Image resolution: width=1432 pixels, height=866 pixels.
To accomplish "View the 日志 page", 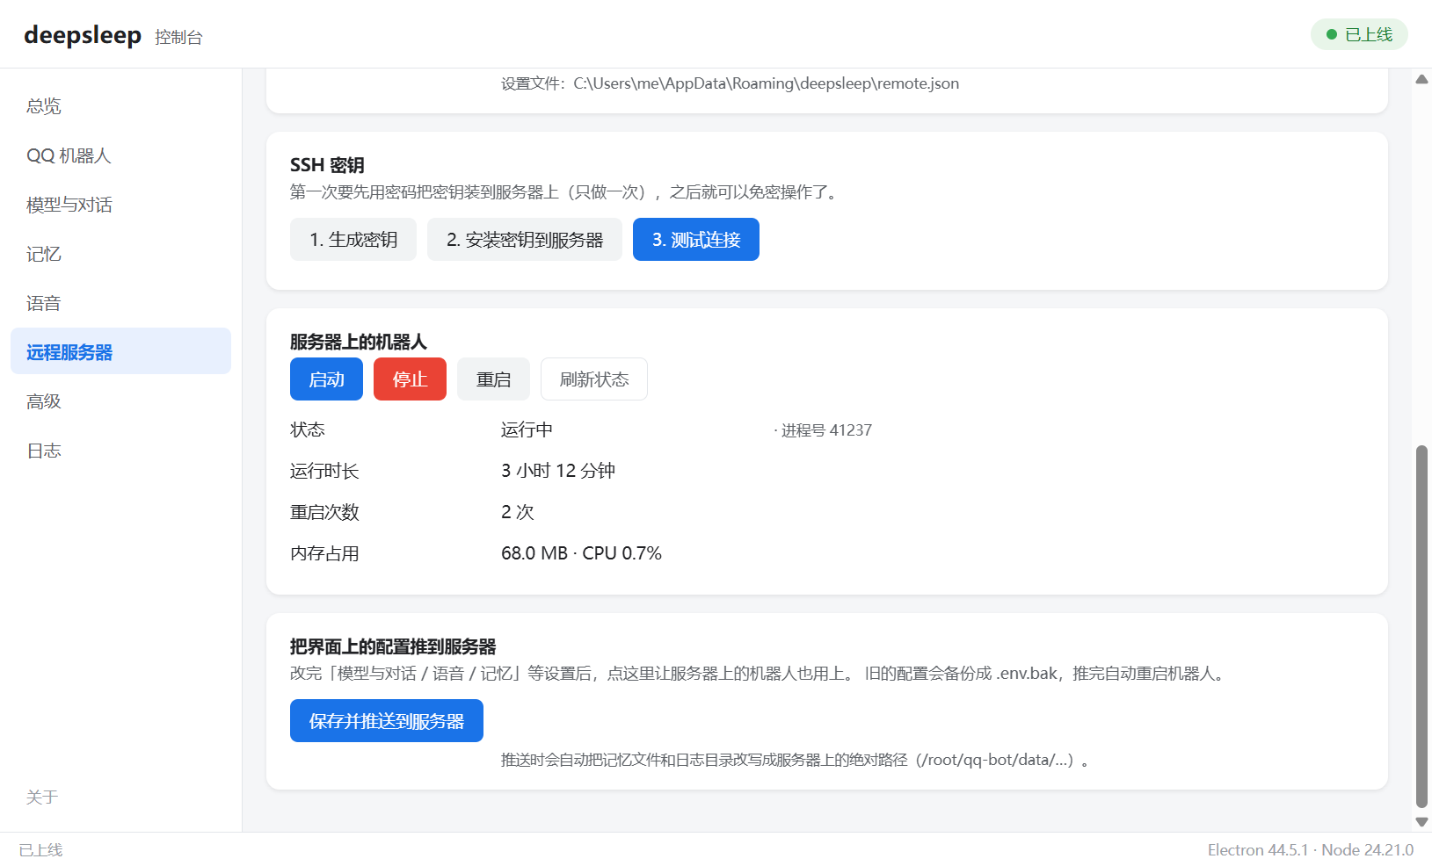I will tap(120, 451).
